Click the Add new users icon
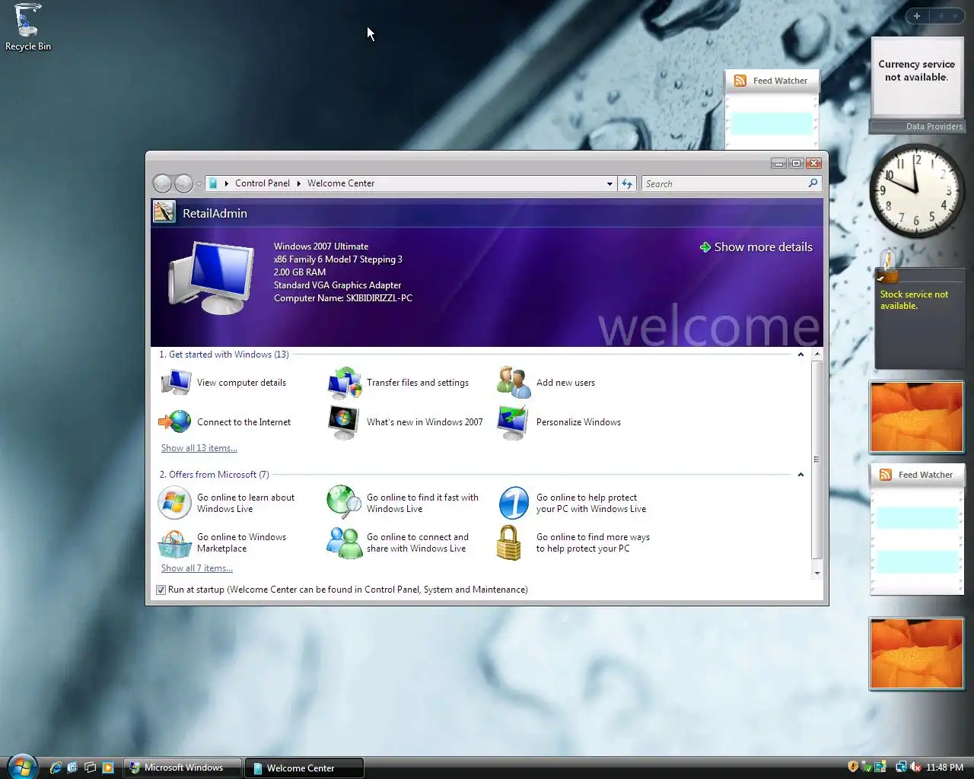Screen dimensions: 974x779 (x=514, y=383)
